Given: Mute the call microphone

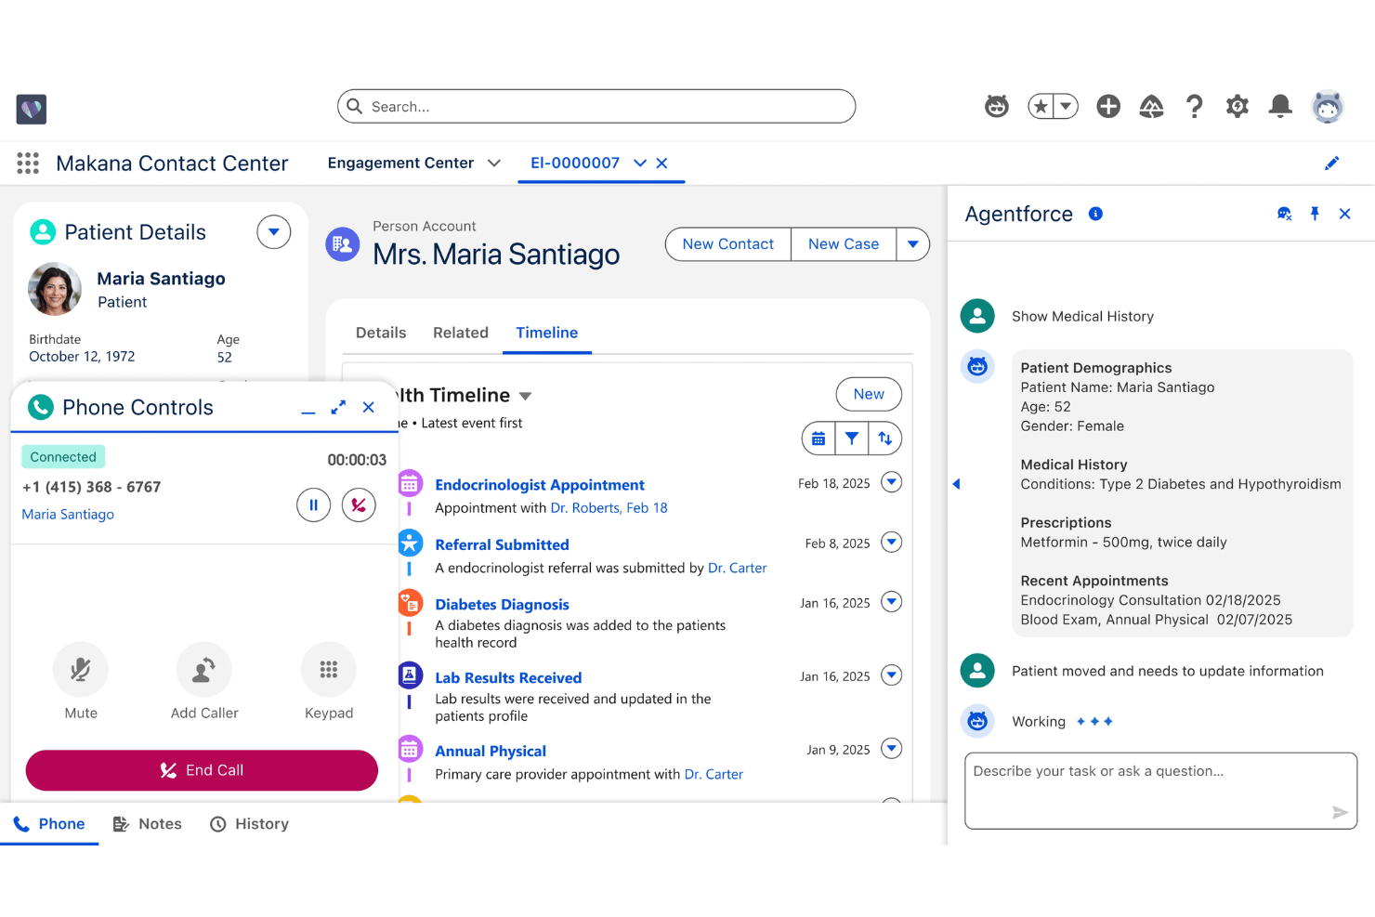Looking at the screenshot, I should coord(81,670).
